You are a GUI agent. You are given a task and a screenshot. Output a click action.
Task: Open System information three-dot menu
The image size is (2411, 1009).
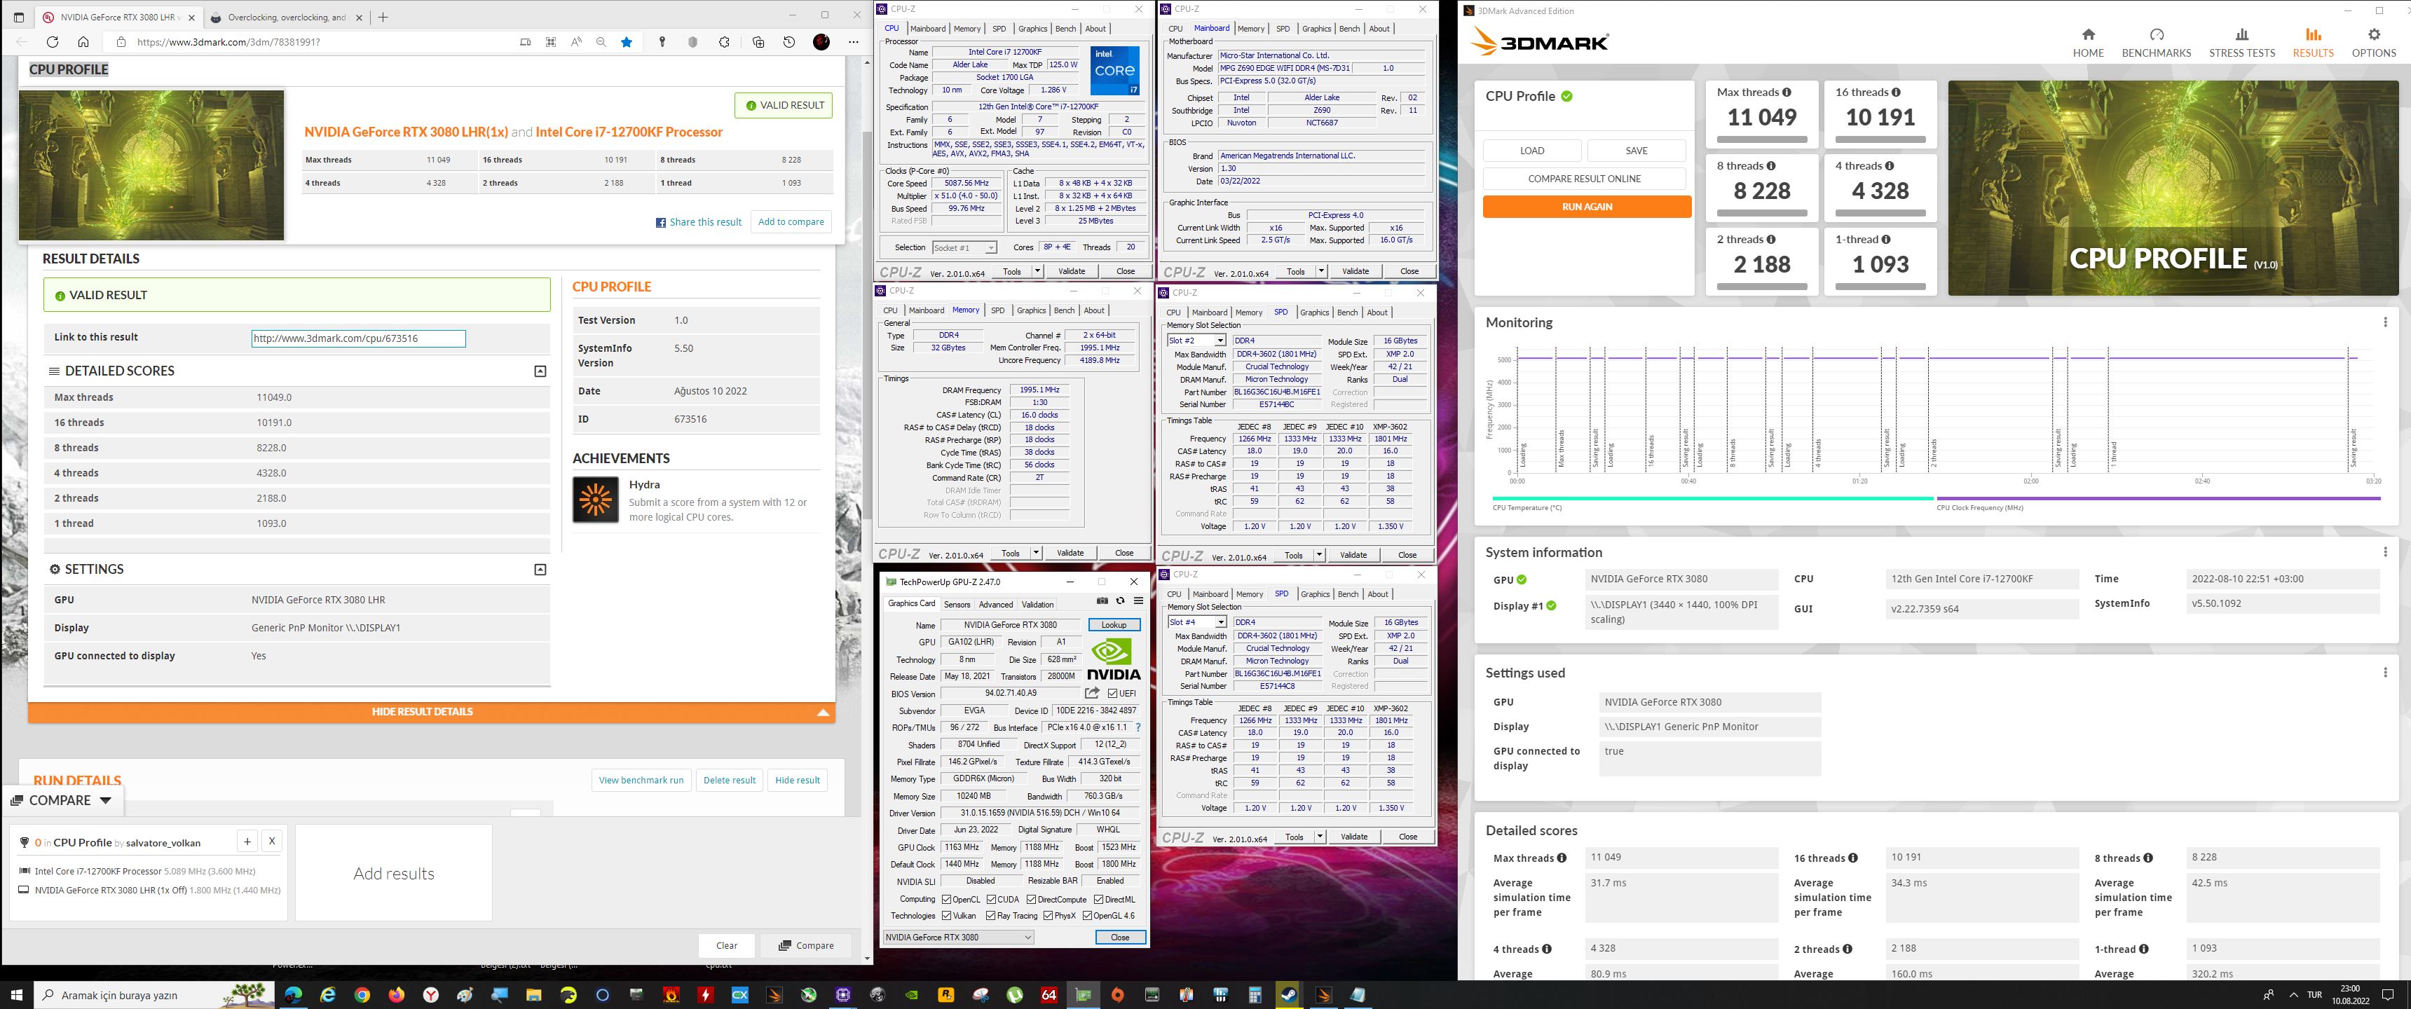(x=2385, y=552)
